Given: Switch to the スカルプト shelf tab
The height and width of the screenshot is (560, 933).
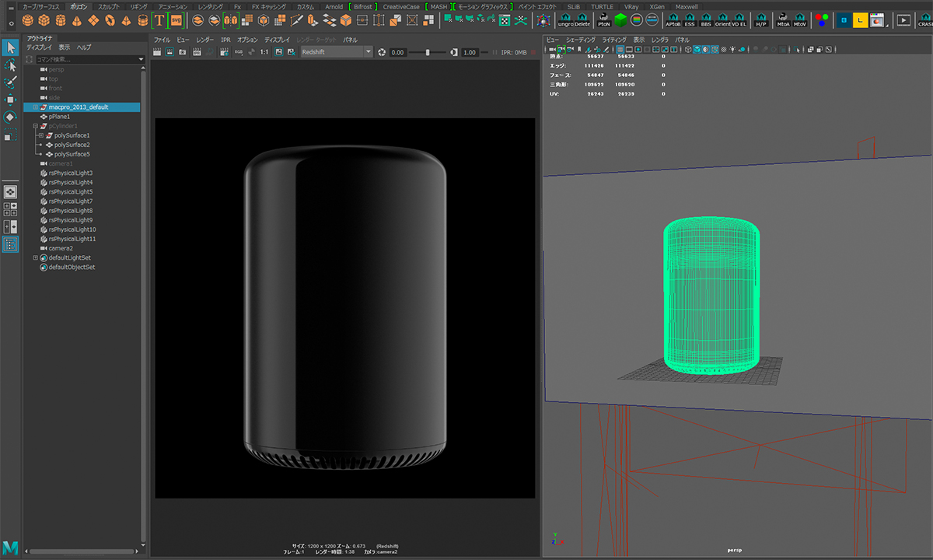Looking at the screenshot, I should click(109, 6).
